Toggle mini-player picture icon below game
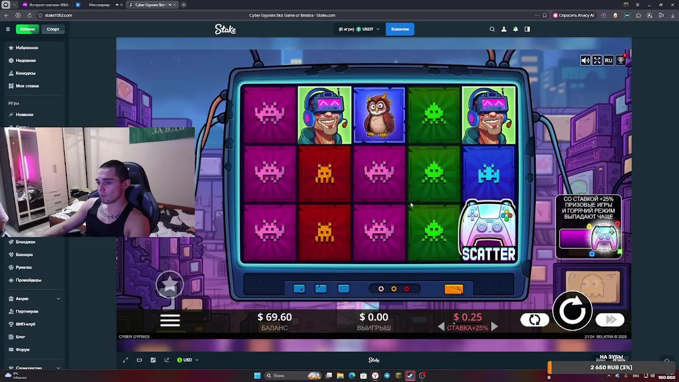Screen dimensions: 679x382 coord(153,360)
